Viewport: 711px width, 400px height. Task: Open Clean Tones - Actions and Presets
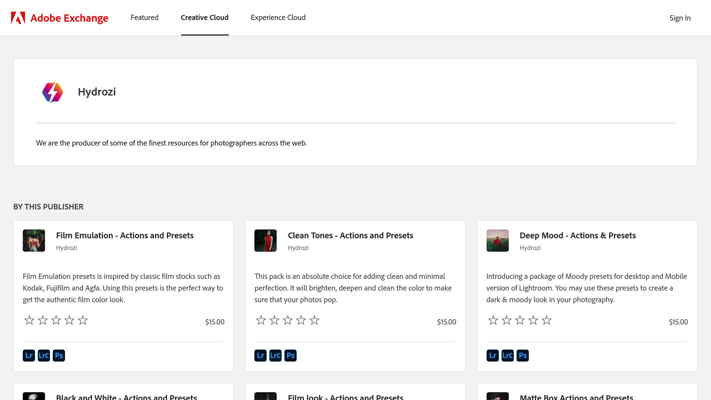tap(351, 236)
